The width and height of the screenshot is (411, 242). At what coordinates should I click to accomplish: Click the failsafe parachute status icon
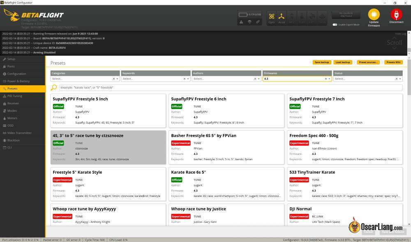click(249, 22)
